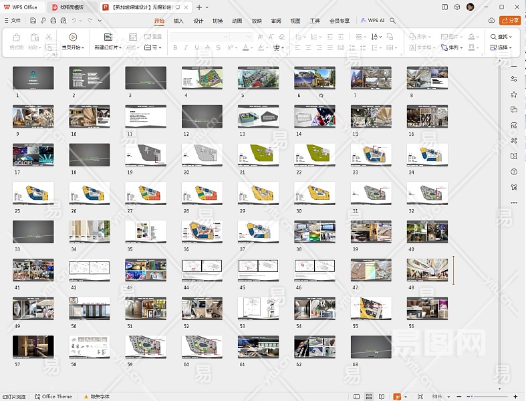Click the orange 分享 share button
Image resolution: width=526 pixels, height=401 pixels.
(x=511, y=21)
